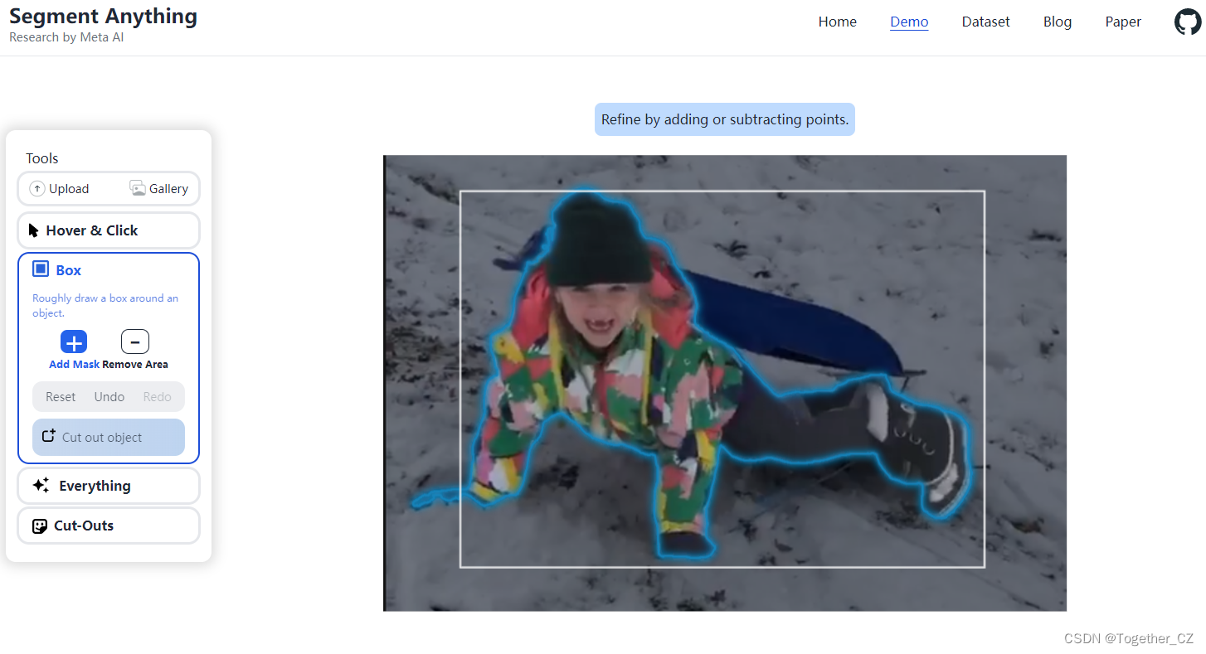Click the Add Mask label
1206x654 pixels.
click(74, 365)
